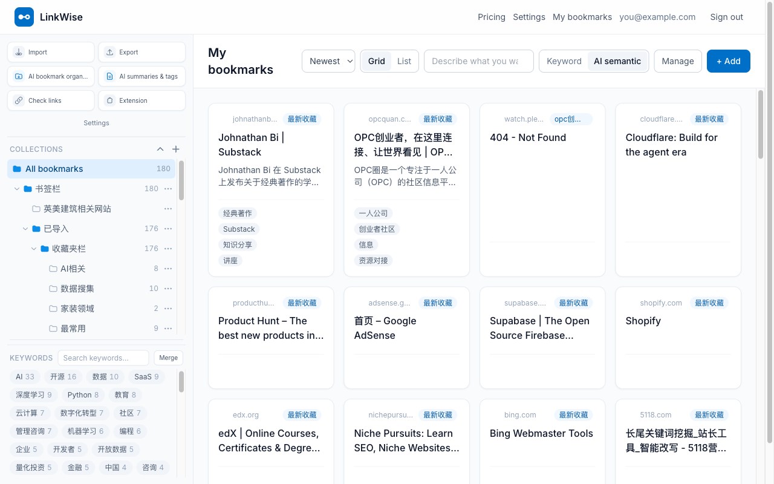
Task: Filter by the AI keyword chip
Action: (x=25, y=376)
